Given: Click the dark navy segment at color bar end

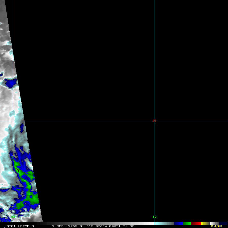Looking at the screenshot, I should (x=223, y=223).
